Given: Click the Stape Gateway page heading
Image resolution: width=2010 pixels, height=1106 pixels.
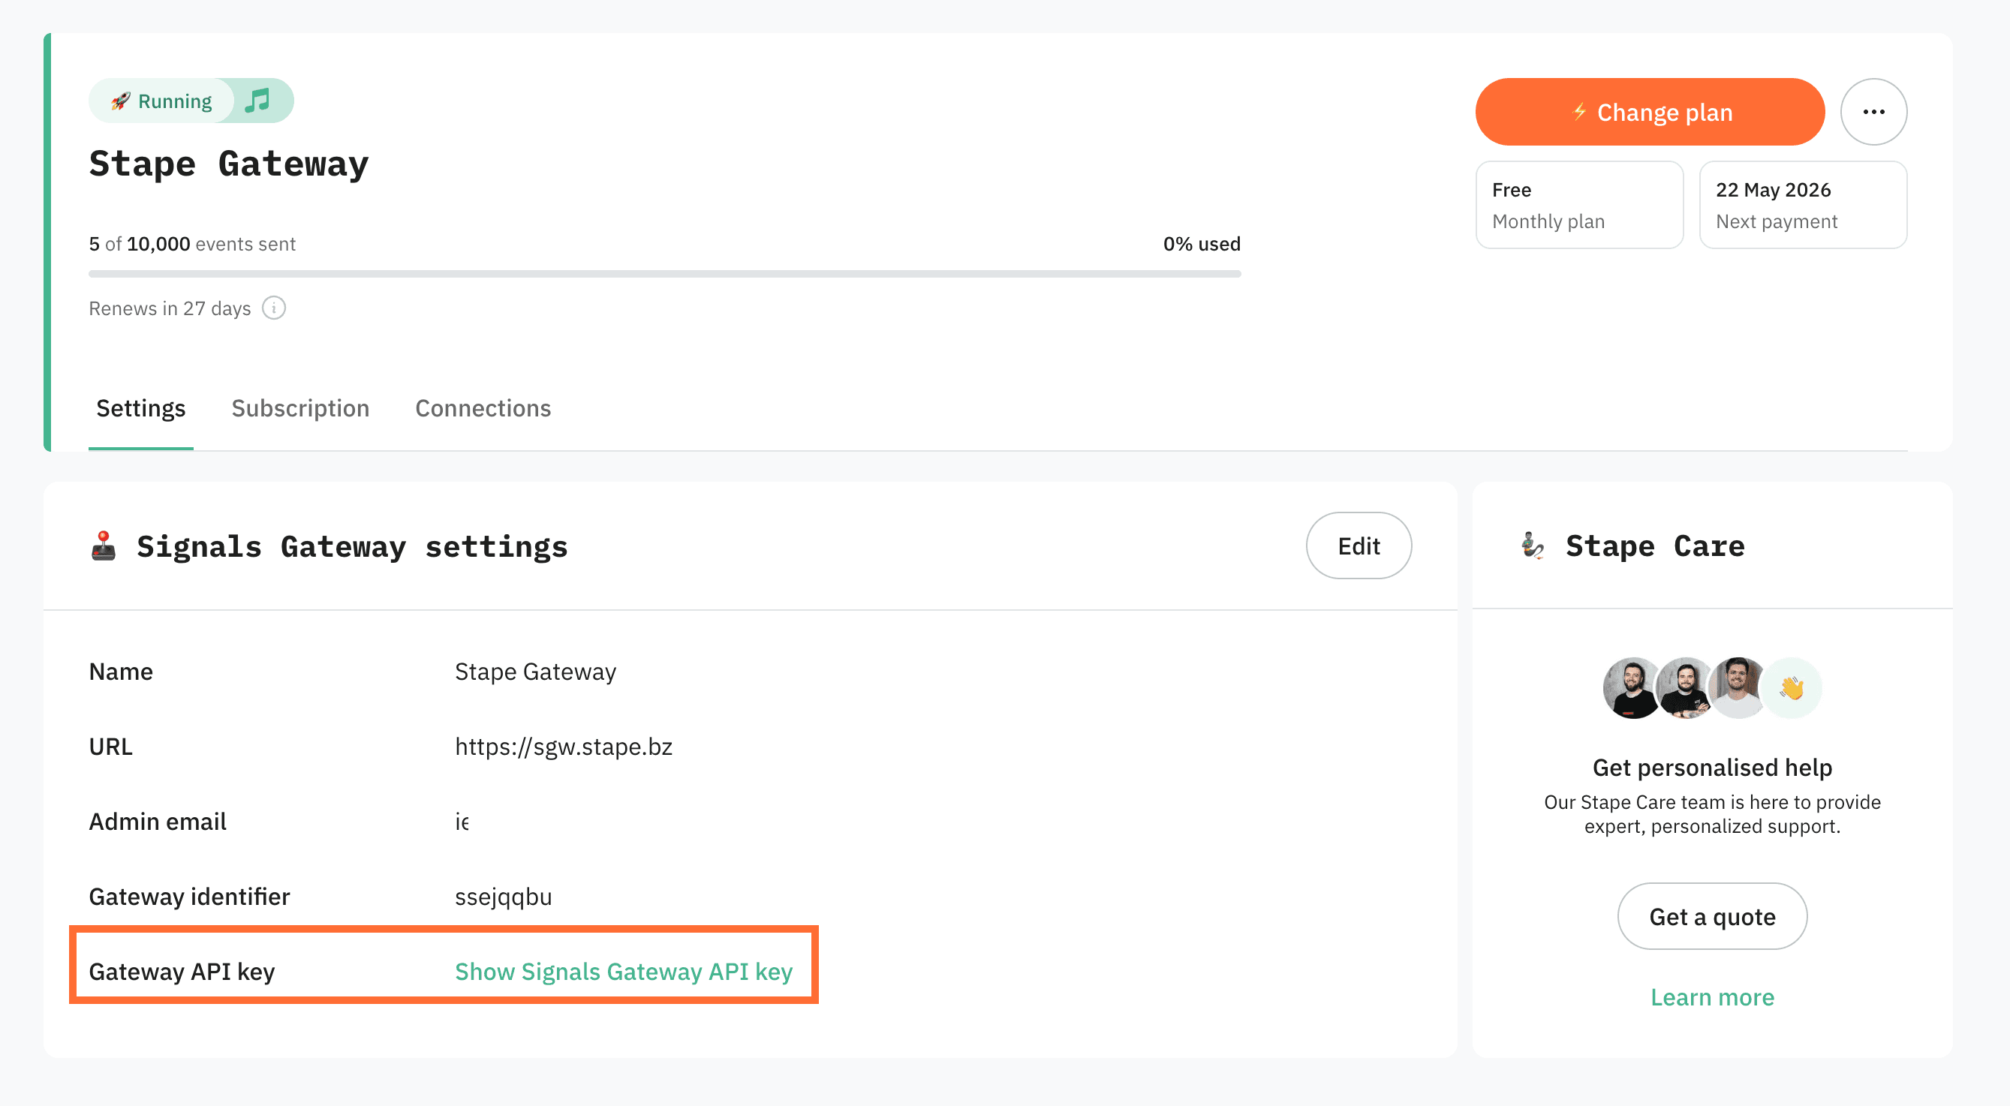Looking at the screenshot, I should point(229,164).
